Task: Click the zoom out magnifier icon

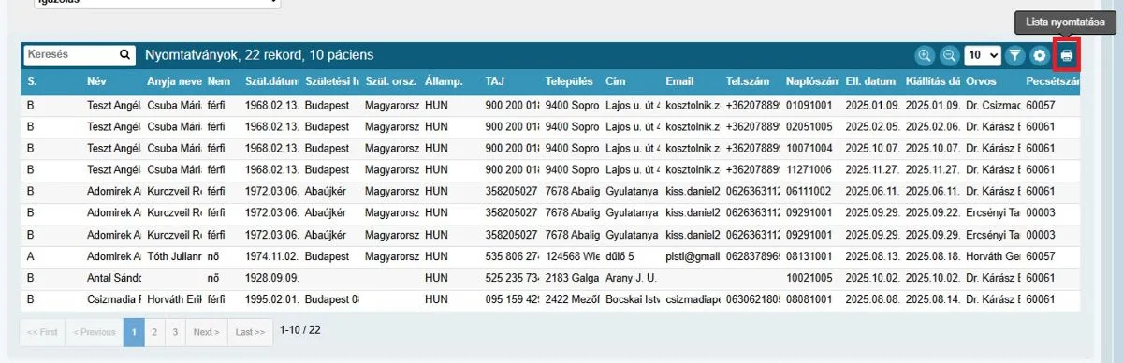Action: coord(949,55)
